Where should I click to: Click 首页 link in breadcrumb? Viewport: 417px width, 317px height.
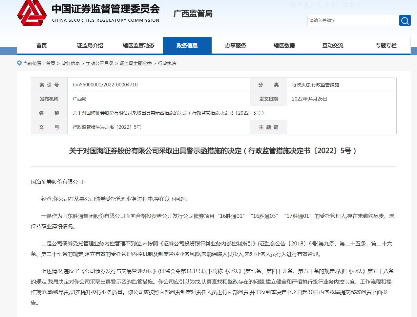tap(51, 63)
